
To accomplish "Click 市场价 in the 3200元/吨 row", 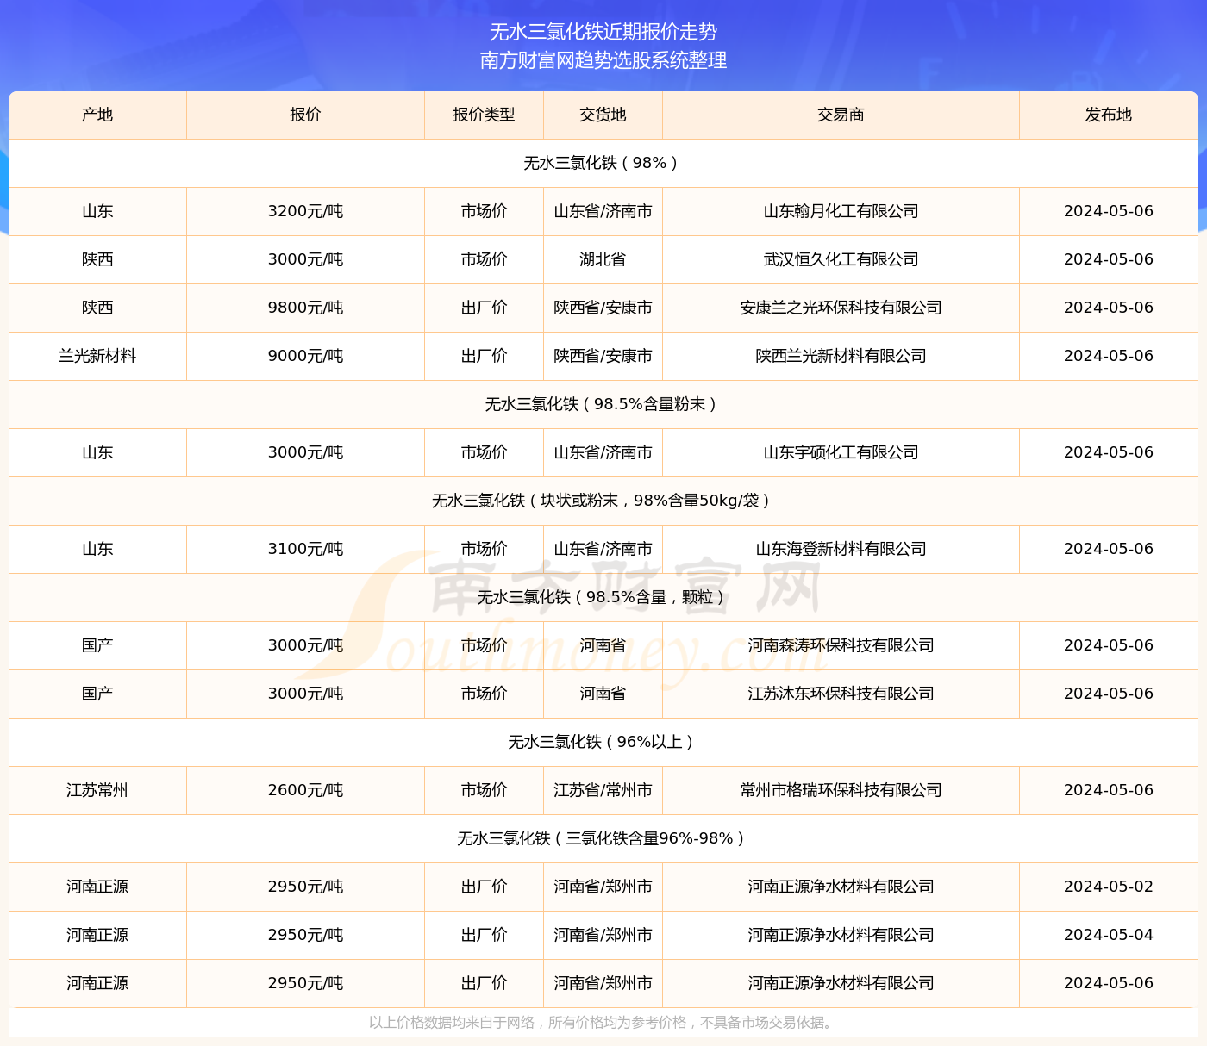I will 484,211.
